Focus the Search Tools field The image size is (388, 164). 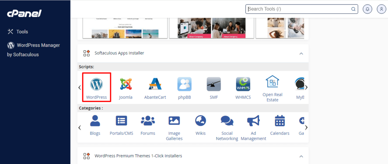pos(302,9)
